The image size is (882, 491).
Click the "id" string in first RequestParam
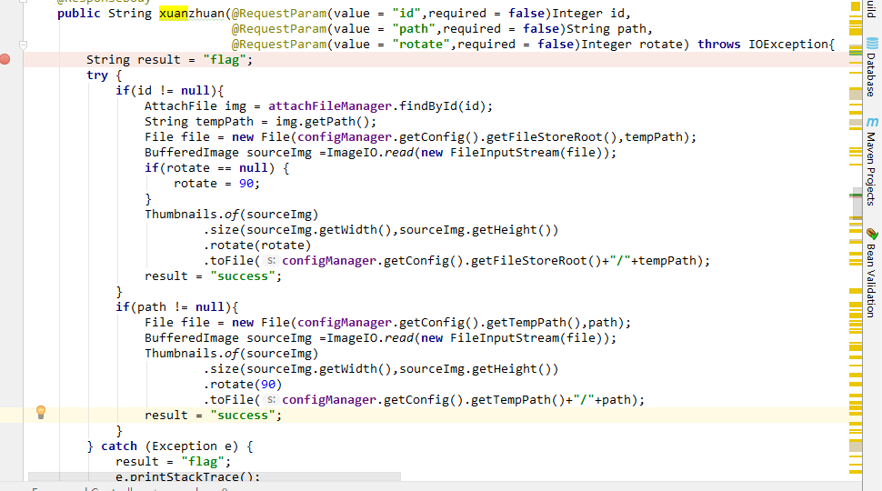tap(407, 13)
